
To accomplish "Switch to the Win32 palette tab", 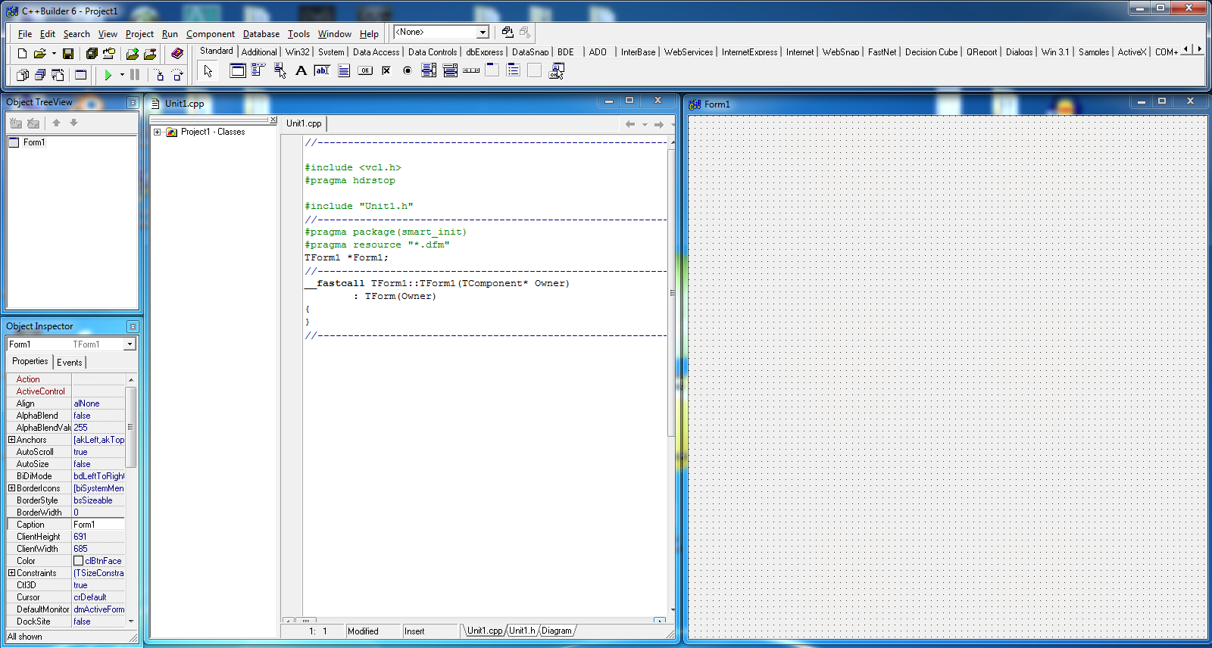I will click(x=297, y=52).
